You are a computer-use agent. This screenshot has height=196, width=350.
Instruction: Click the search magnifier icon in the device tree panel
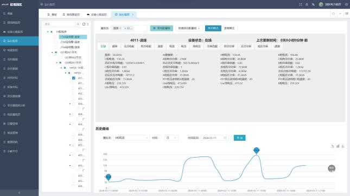tap(78, 24)
